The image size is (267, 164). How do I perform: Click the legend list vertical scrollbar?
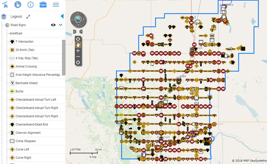[64, 58]
